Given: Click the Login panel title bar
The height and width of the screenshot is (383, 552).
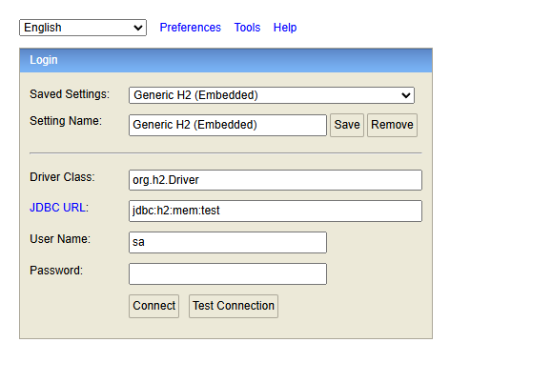Looking at the screenshot, I should coord(226,60).
